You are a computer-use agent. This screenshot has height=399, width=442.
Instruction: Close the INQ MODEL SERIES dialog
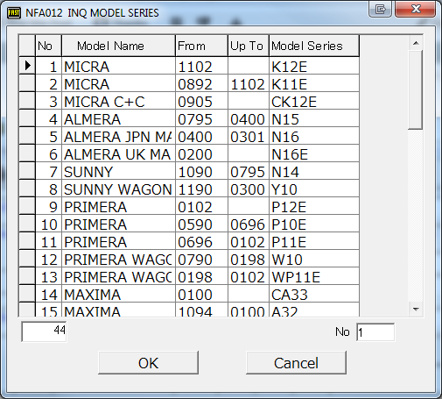[416, 9]
